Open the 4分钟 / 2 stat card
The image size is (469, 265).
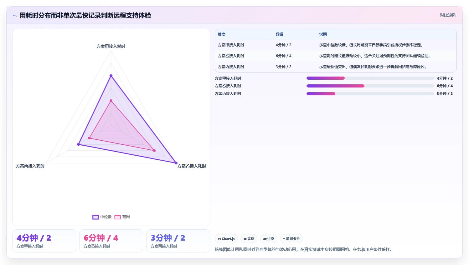44,241
